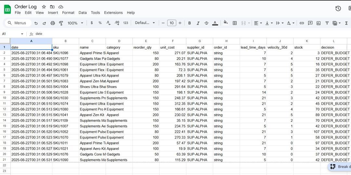Format as currency with dollar sign
This screenshot has height=175, width=351.
[92, 23]
